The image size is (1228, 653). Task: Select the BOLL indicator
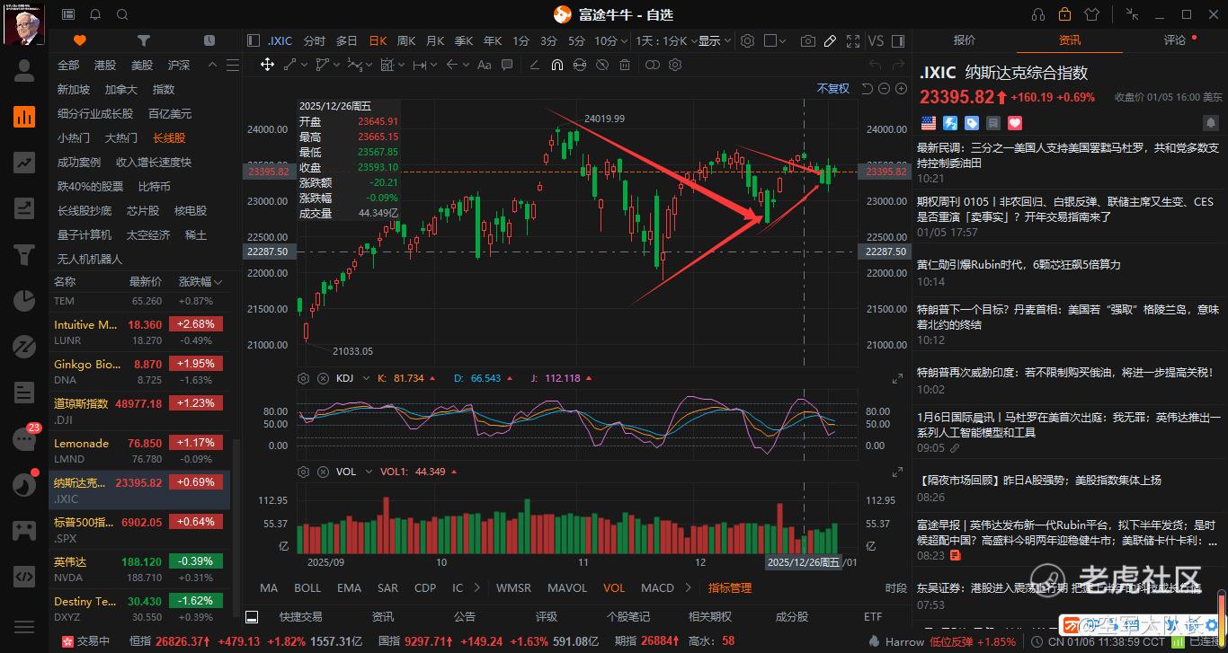point(307,587)
